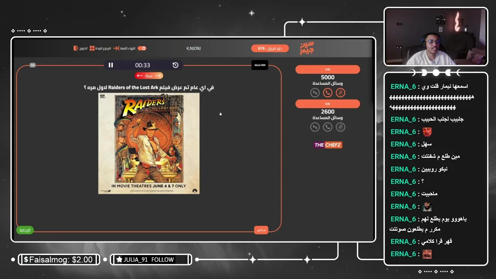
Task: Click the سين جيم logo
Action: [x=307, y=48]
